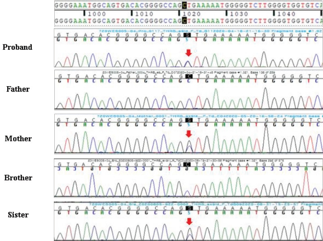Click the Brother row label
This screenshot has height=241, width=323.
tap(19, 178)
